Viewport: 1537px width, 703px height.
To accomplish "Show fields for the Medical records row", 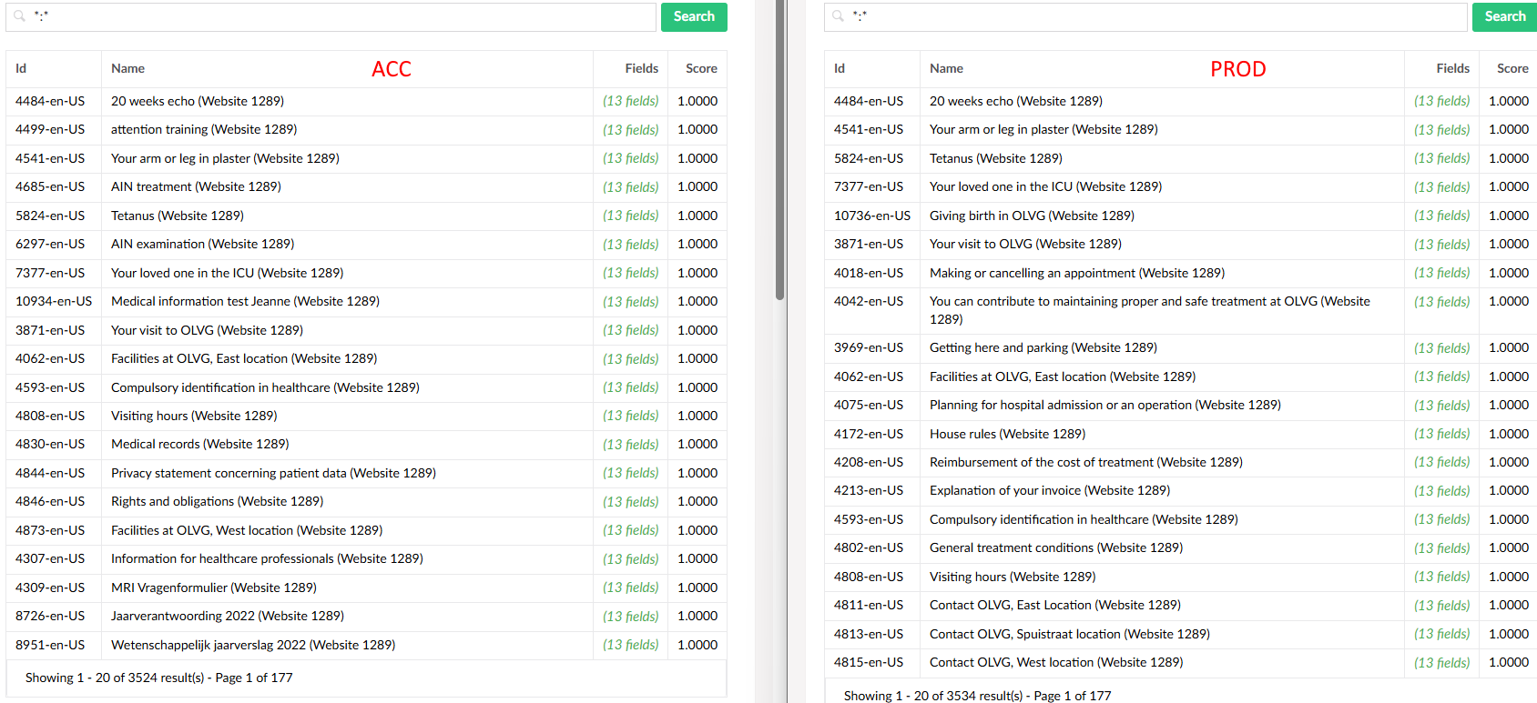I will (x=630, y=445).
